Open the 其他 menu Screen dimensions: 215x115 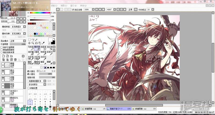click(84, 6)
